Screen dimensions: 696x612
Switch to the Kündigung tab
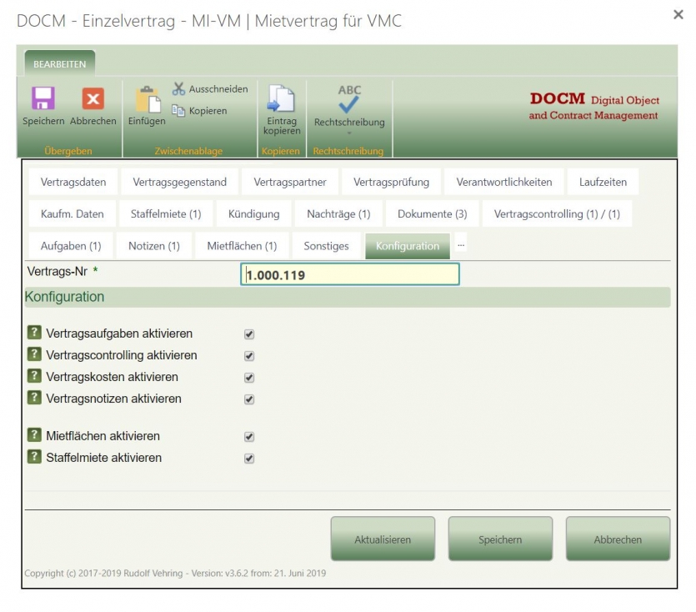pos(254,214)
